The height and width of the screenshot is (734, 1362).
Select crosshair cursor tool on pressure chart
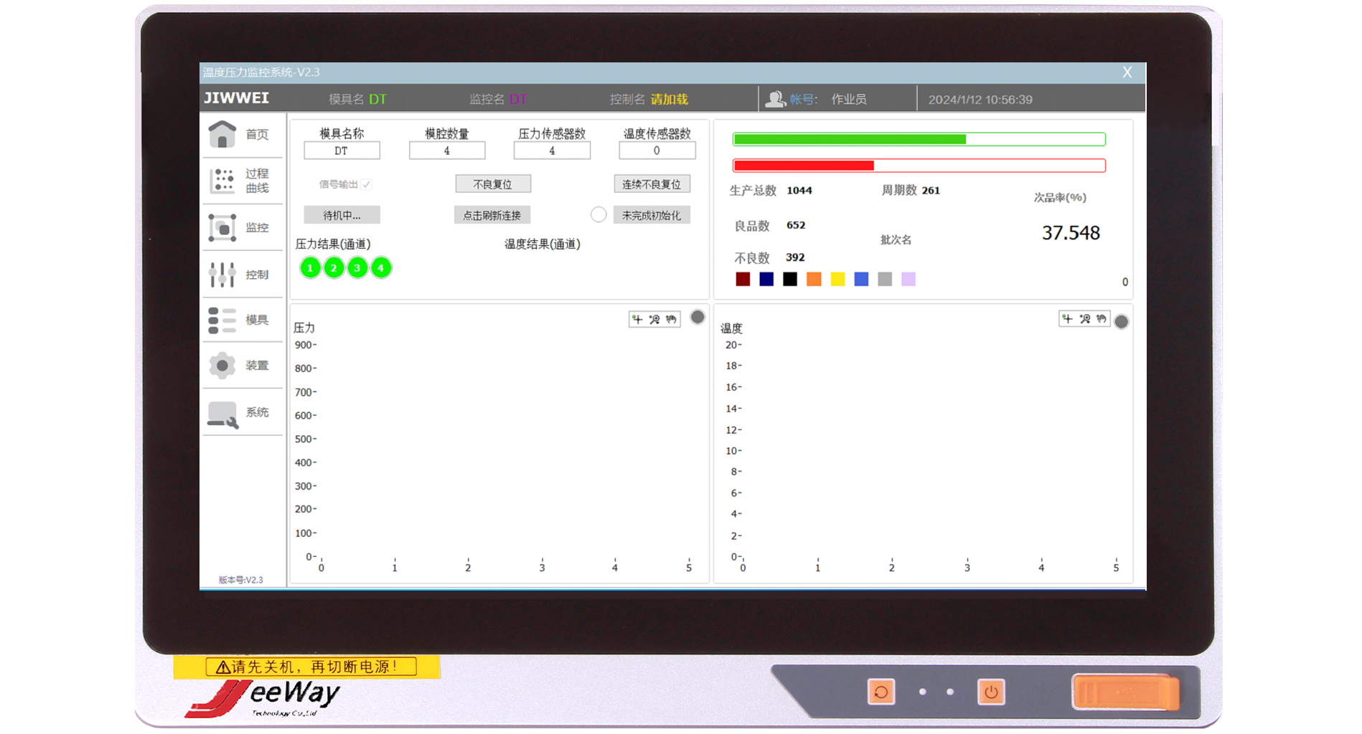pos(637,319)
